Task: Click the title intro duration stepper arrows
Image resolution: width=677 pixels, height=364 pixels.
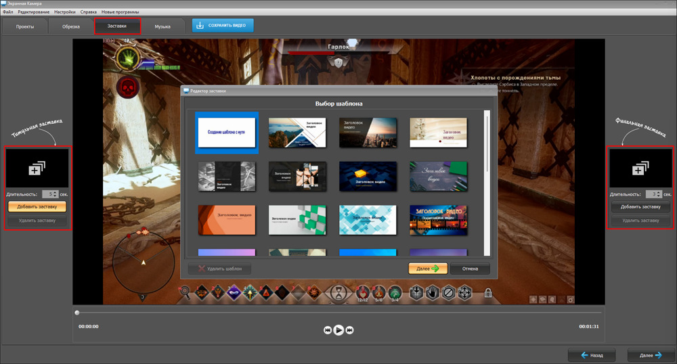Action: coord(56,194)
